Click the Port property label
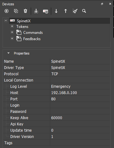The height and width of the screenshot is (148, 114). (14, 99)
